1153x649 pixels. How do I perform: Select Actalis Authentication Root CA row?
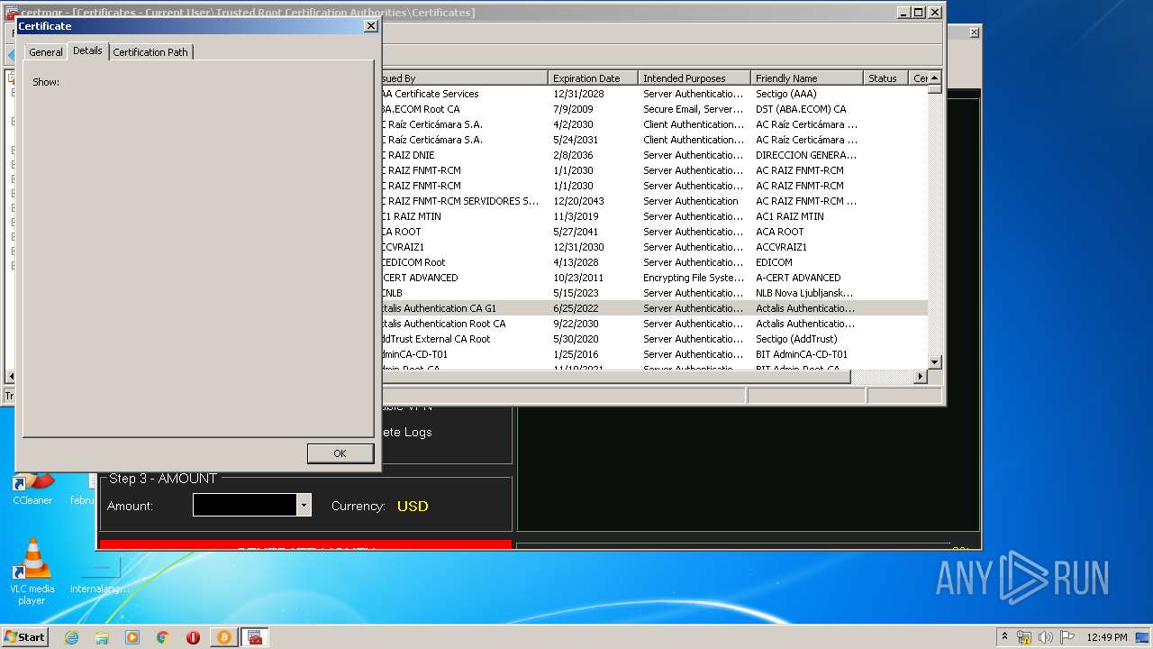click(x=653, y=324)
